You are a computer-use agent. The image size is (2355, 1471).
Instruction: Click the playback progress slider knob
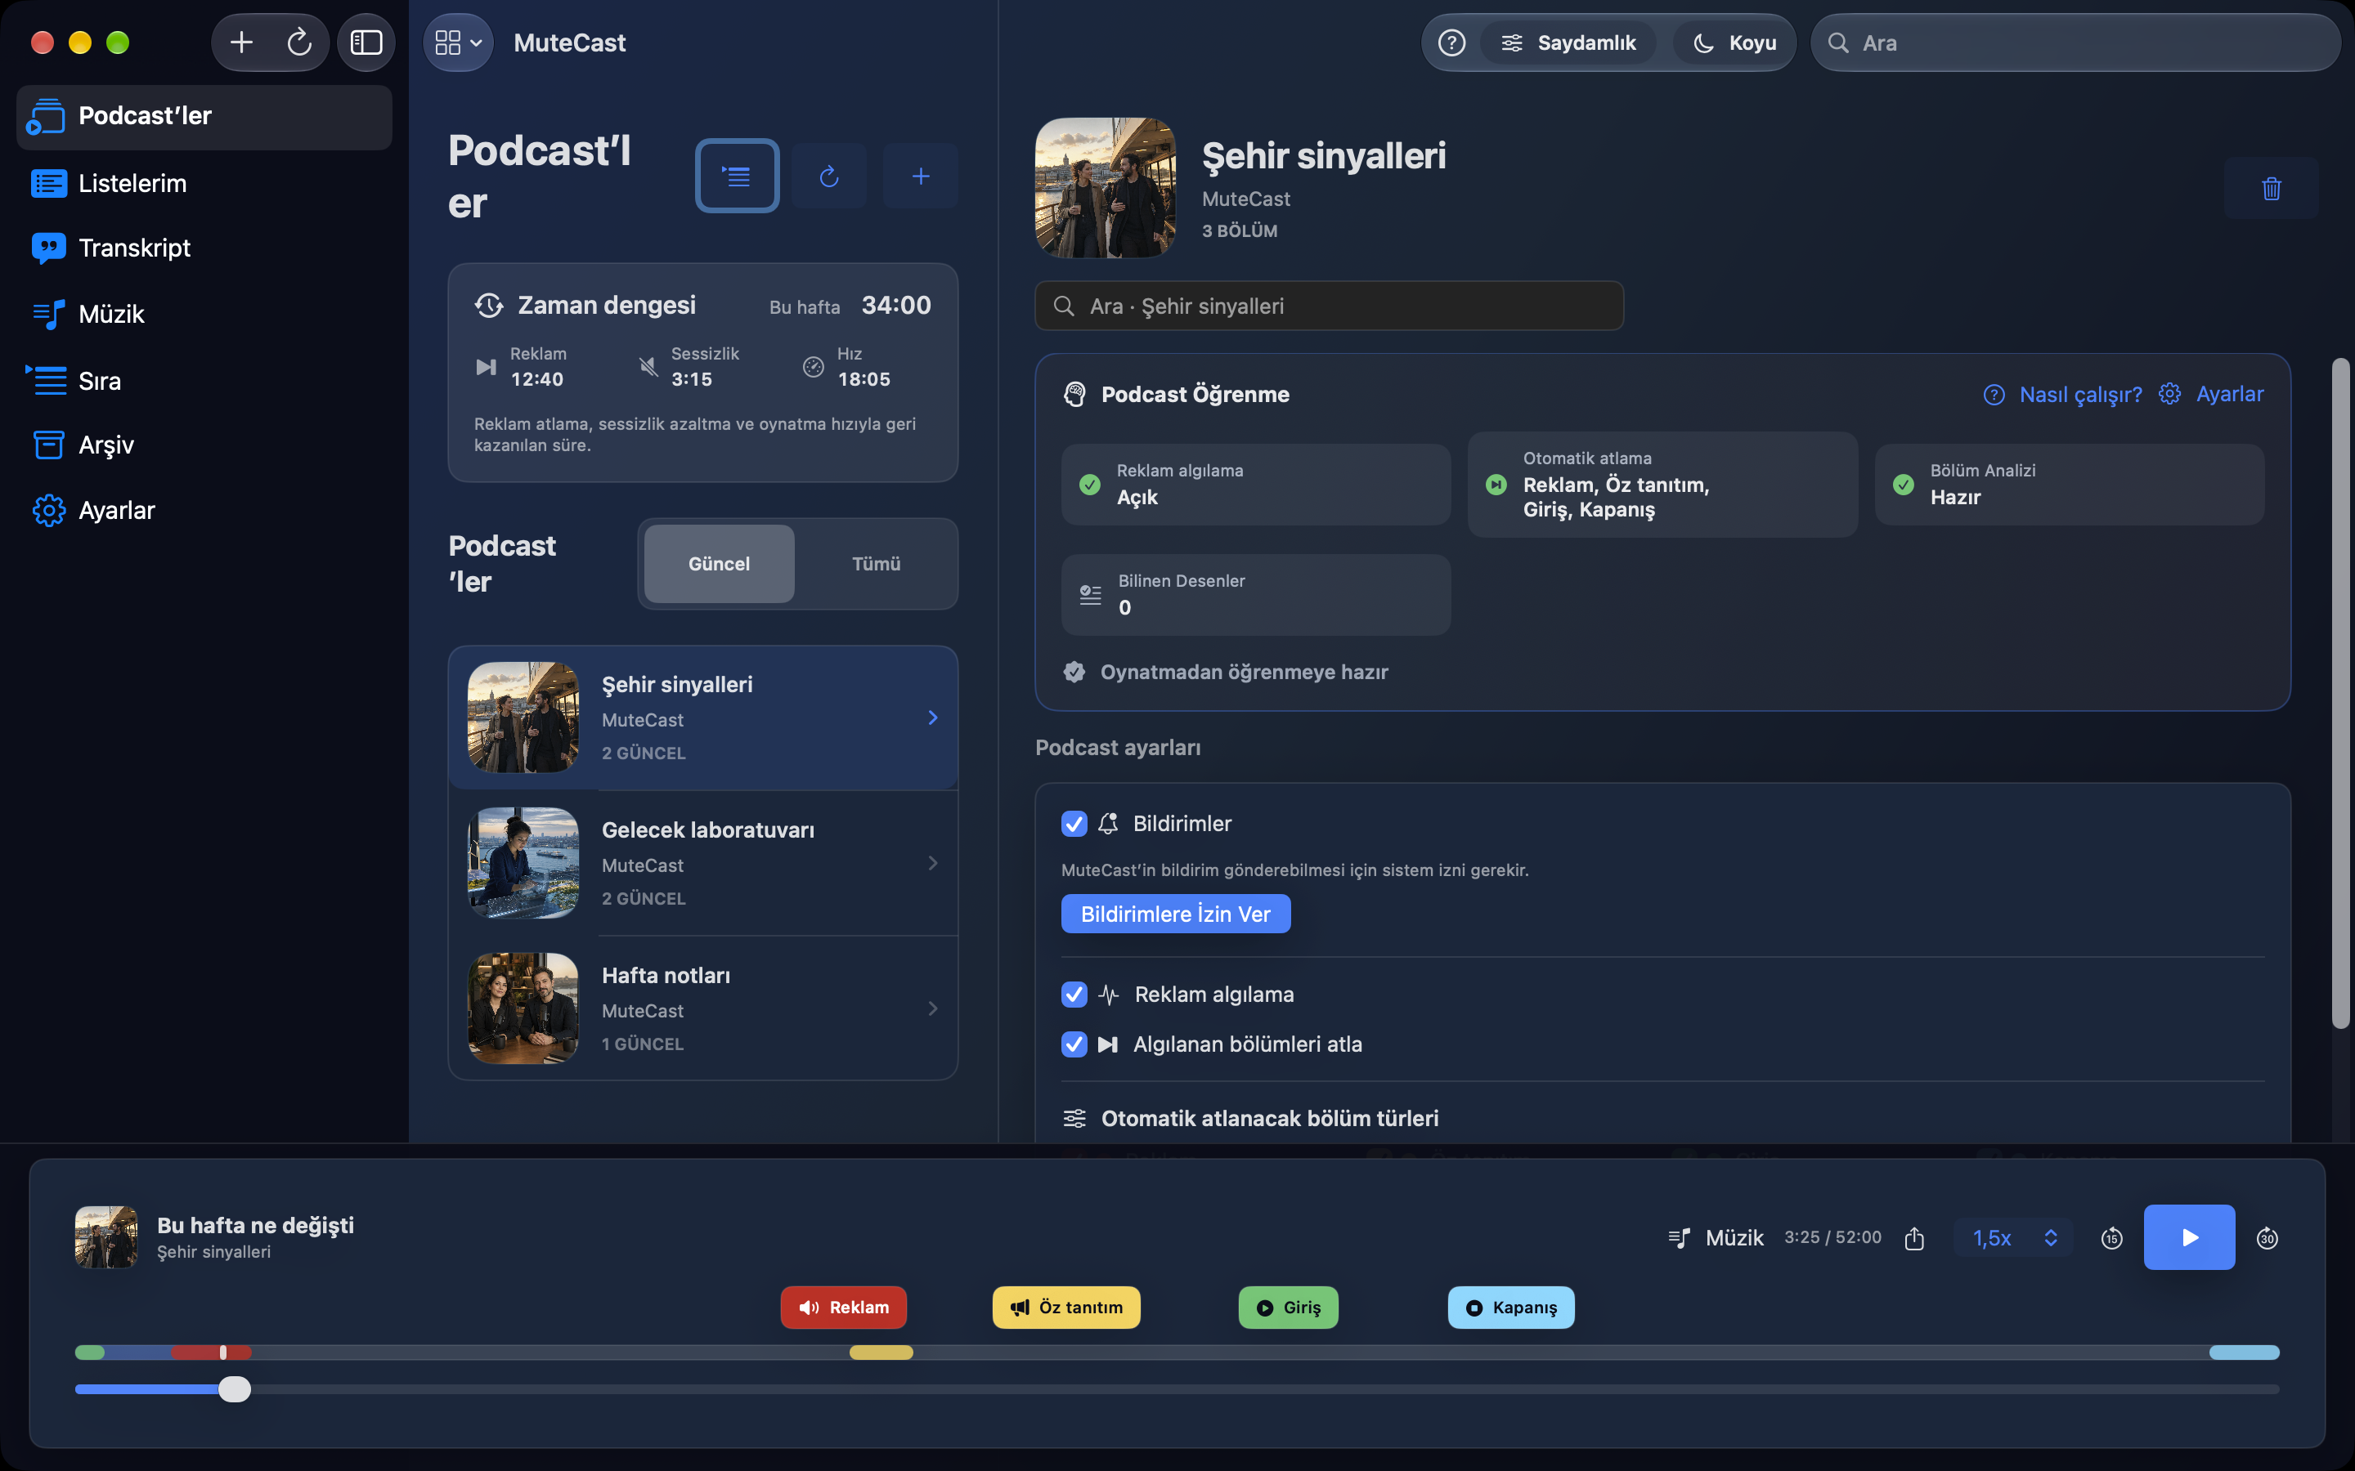click(x=235, y=1389)
